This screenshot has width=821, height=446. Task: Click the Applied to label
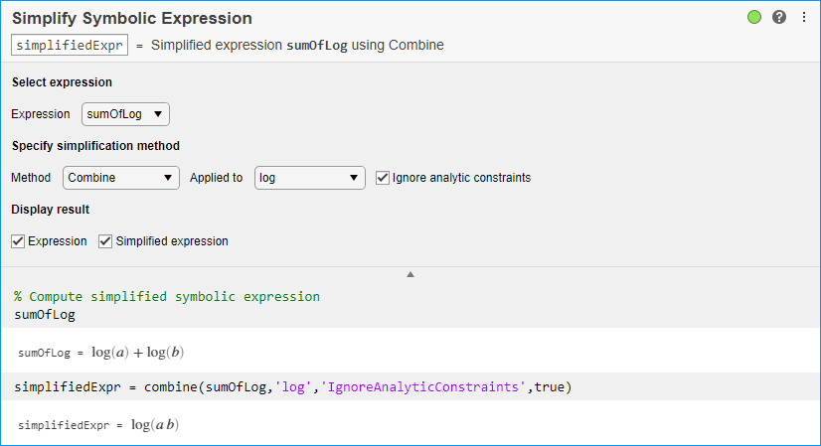click(217, 178)
